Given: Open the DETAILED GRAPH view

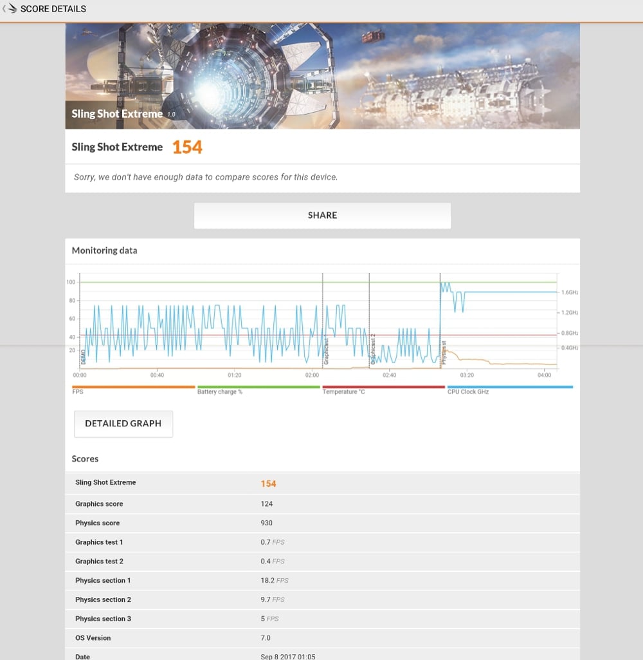Looking at the screenshot, I should point(123,424).
